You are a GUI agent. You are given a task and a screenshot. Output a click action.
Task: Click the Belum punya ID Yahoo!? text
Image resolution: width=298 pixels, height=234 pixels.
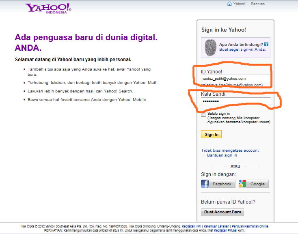tap(228, 202)
